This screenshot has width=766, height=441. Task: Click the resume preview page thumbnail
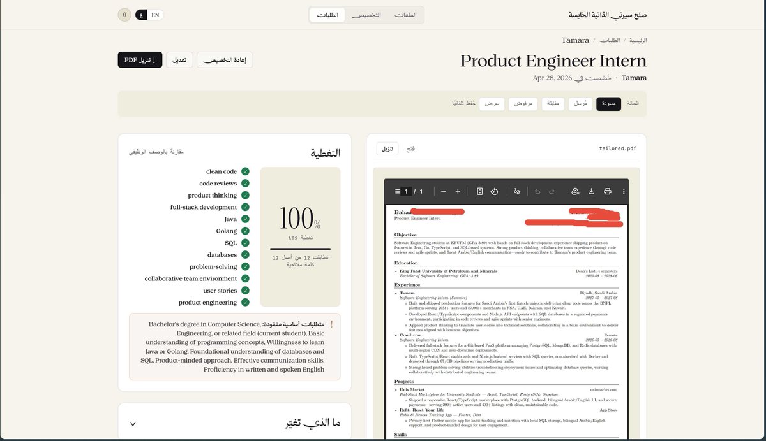pos(506,322)
